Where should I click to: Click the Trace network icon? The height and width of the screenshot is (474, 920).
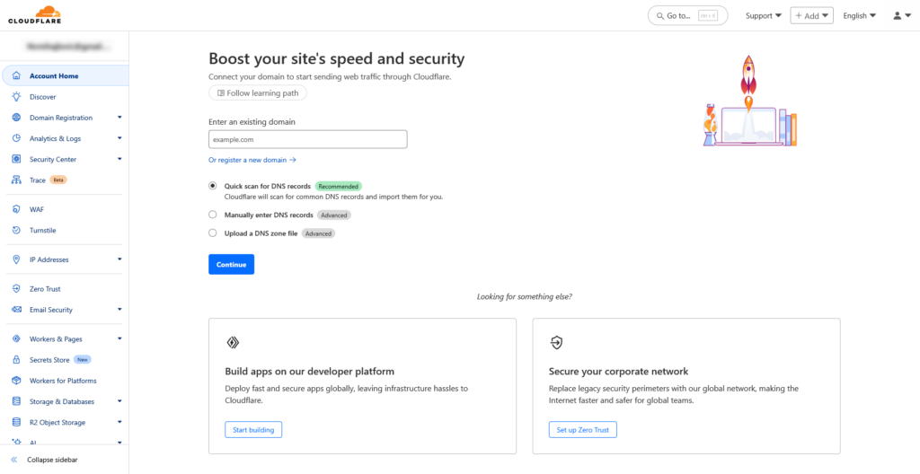coord(16,180)
